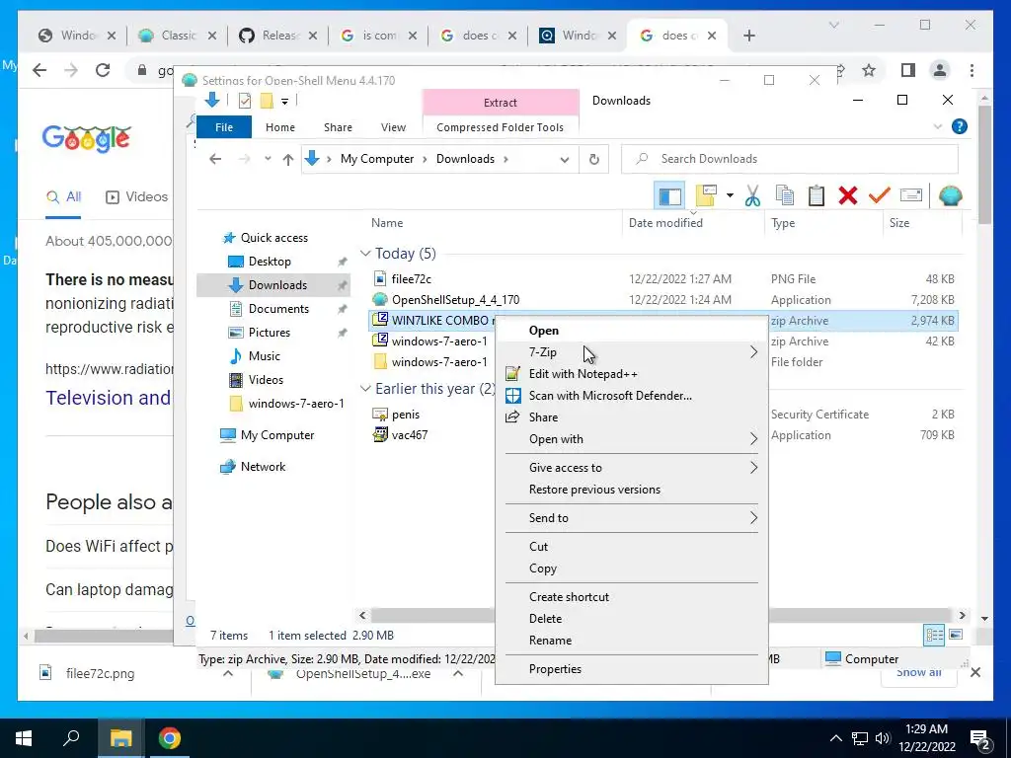
Task: Switch to large icons view in status bar
Action: pos(956,635)
